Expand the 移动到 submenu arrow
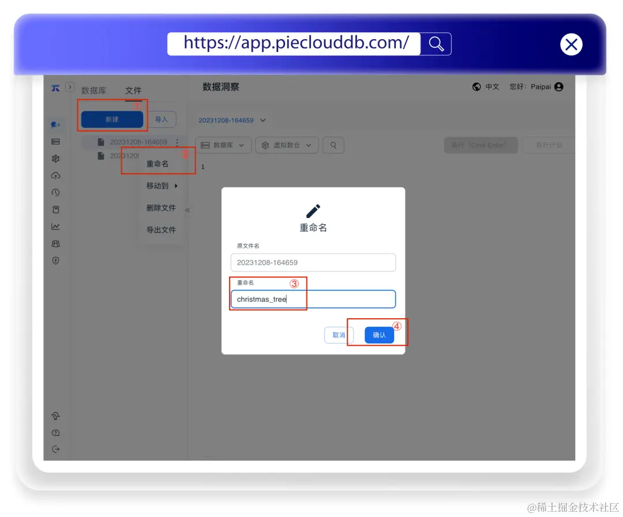The width and height of the screenshot is (623, 517). (x=176, y=186)
